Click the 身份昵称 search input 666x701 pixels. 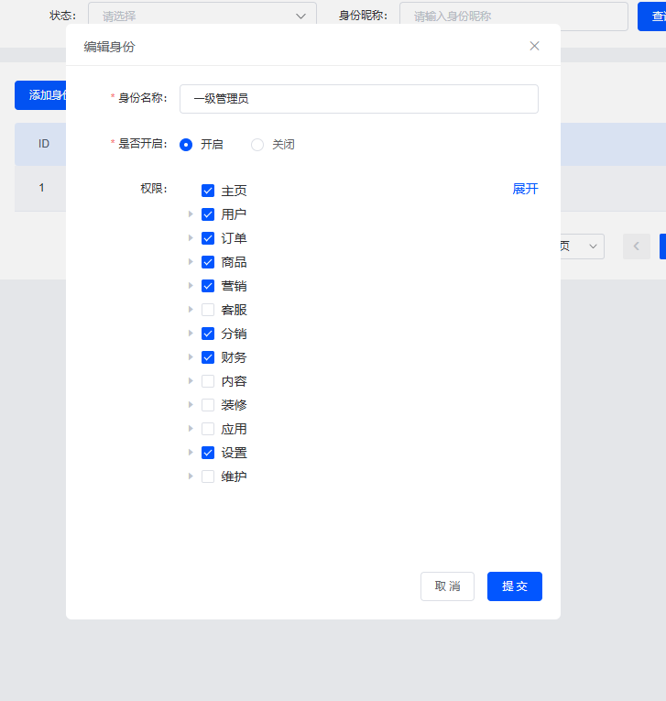(513, 16)
